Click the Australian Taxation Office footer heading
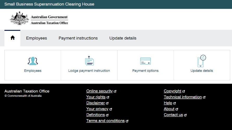 (x=27, y=91)
